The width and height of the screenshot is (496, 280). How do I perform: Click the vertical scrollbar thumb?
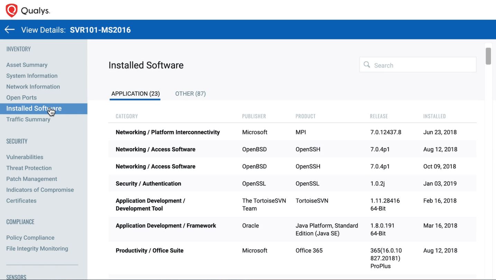click(x=488, y=56)
